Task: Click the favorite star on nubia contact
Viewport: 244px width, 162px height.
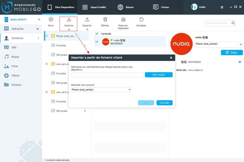Action: [x=111, y=40]
